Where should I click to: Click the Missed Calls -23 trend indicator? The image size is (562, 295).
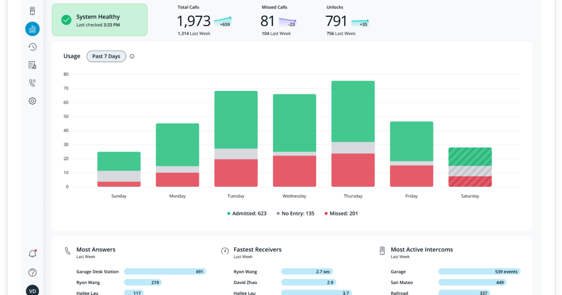(x=287, y=22)
